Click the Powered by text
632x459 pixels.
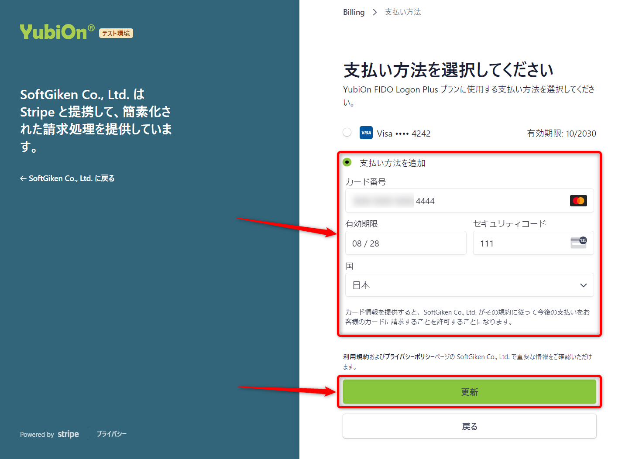[37, 435]
